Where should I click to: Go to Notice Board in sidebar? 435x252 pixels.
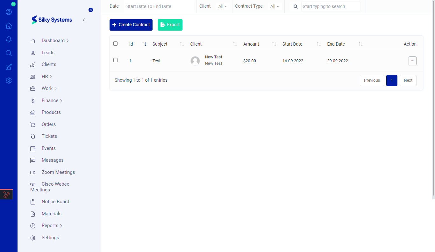55,202
